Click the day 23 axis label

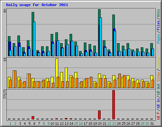coord(114,124)
